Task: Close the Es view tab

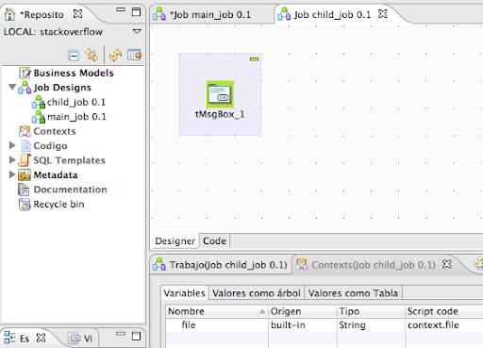Action: (41, 338)
